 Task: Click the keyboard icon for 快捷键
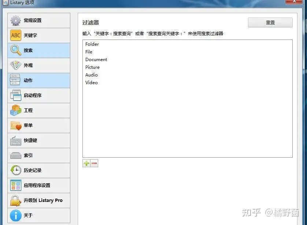[x=16, y=140]
